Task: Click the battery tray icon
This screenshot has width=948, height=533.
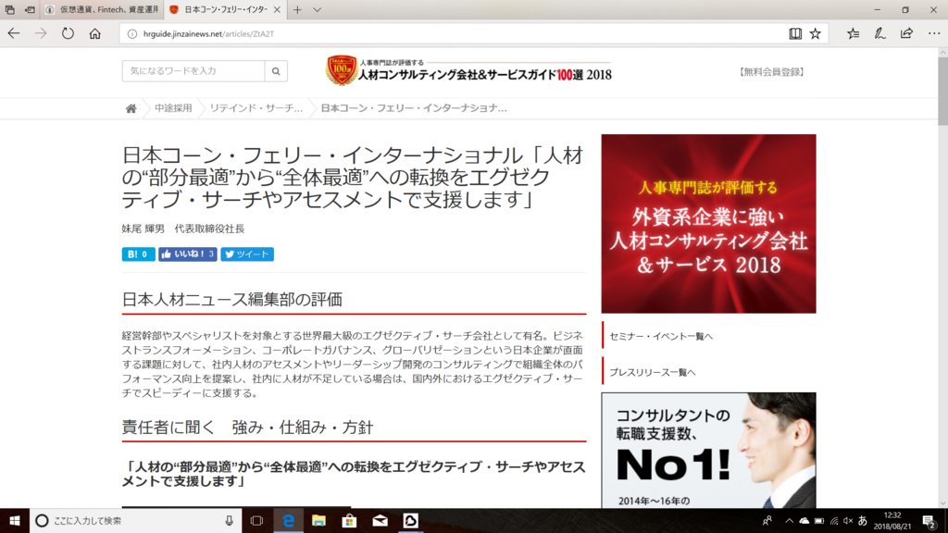Action: click(x=819, y=520)
